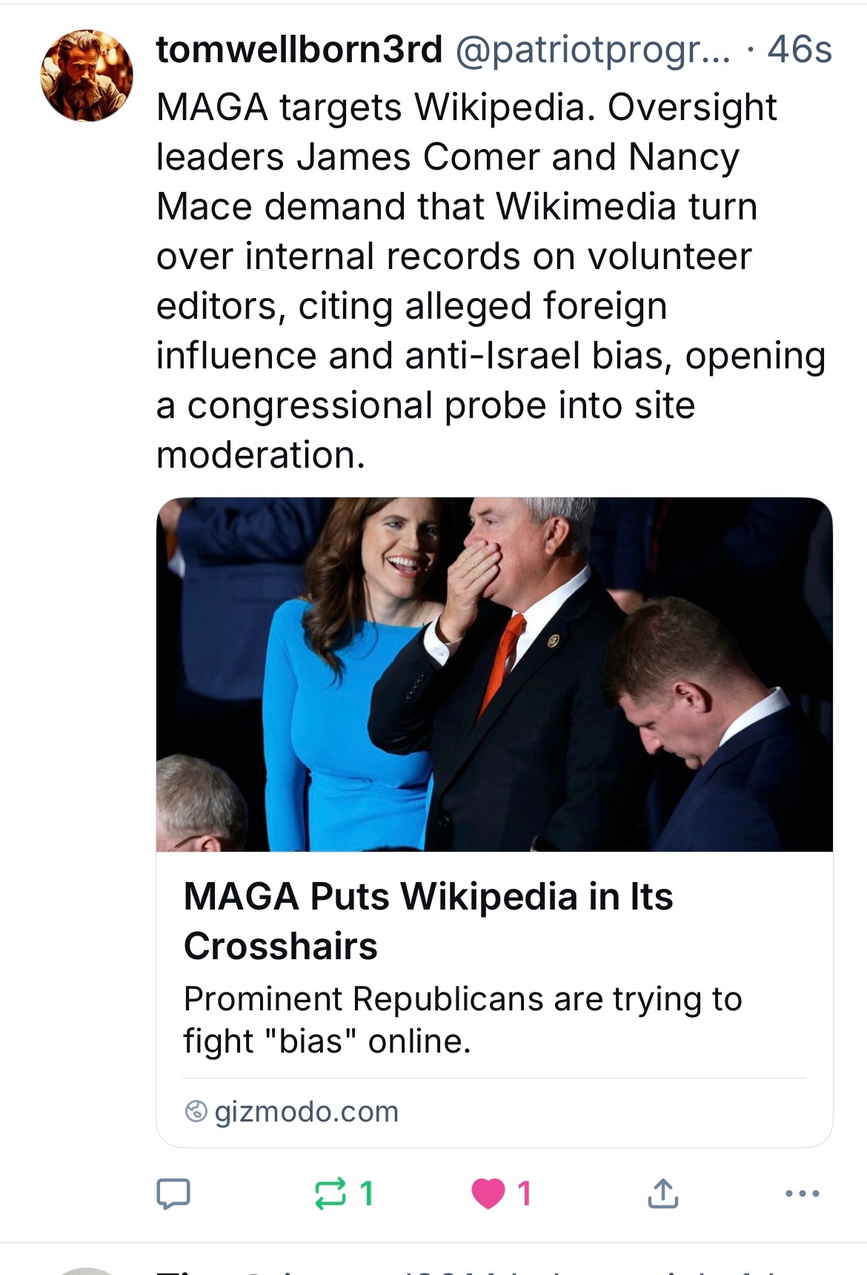Click the like count number
The image size is (867, 1275).
click(x=525, y=1193)
